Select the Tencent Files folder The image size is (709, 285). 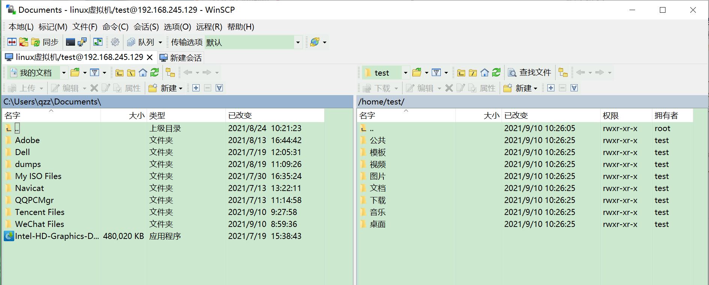40,212
